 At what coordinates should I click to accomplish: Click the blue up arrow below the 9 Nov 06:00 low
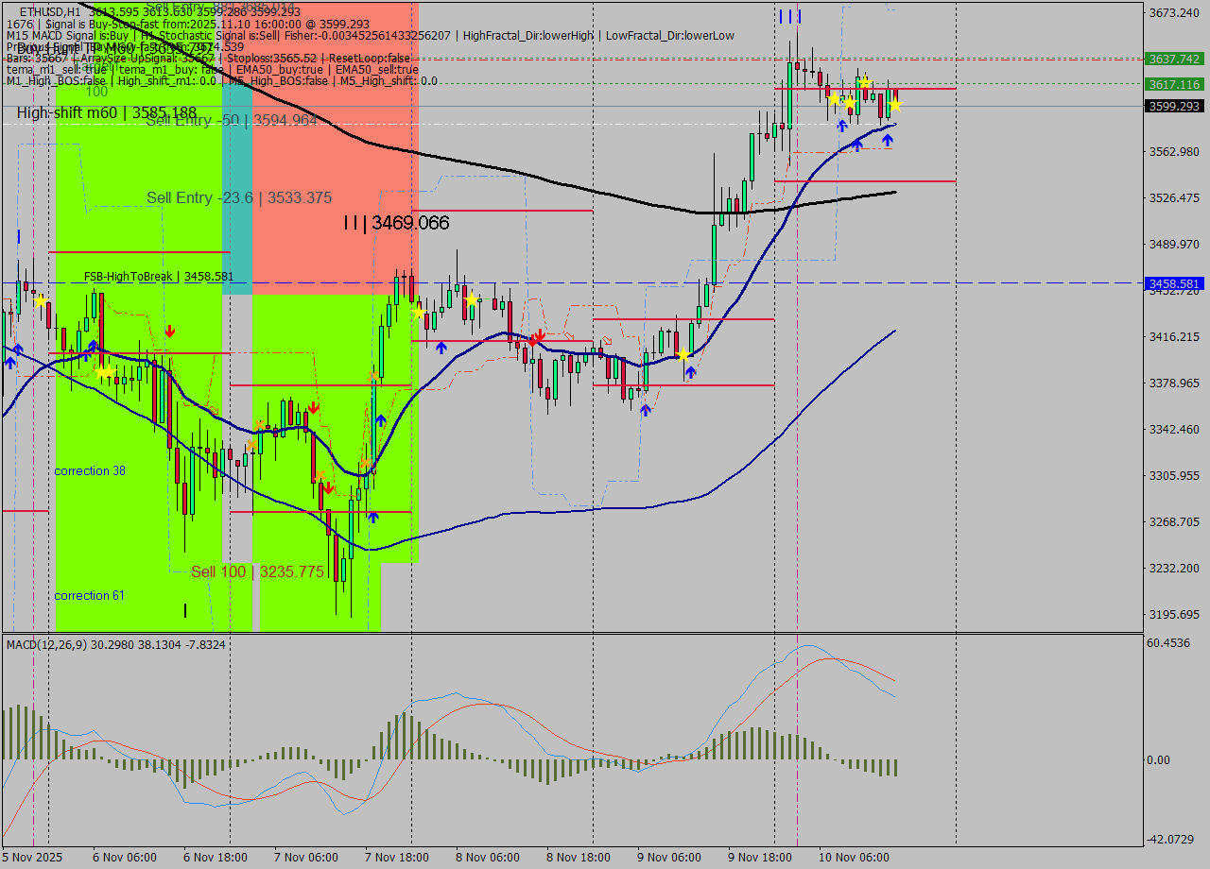[646, 410]
